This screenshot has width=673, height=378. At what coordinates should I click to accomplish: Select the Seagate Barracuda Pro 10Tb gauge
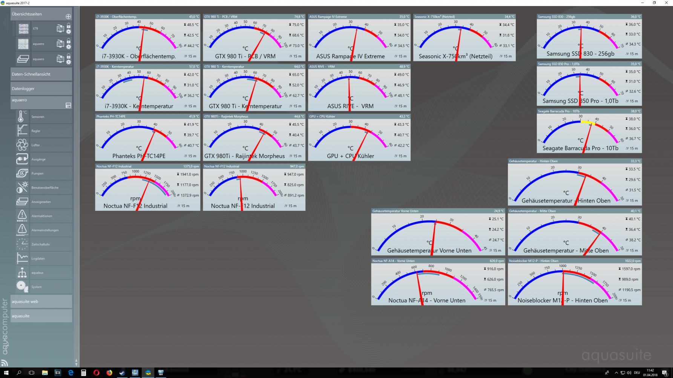point(589,131)
